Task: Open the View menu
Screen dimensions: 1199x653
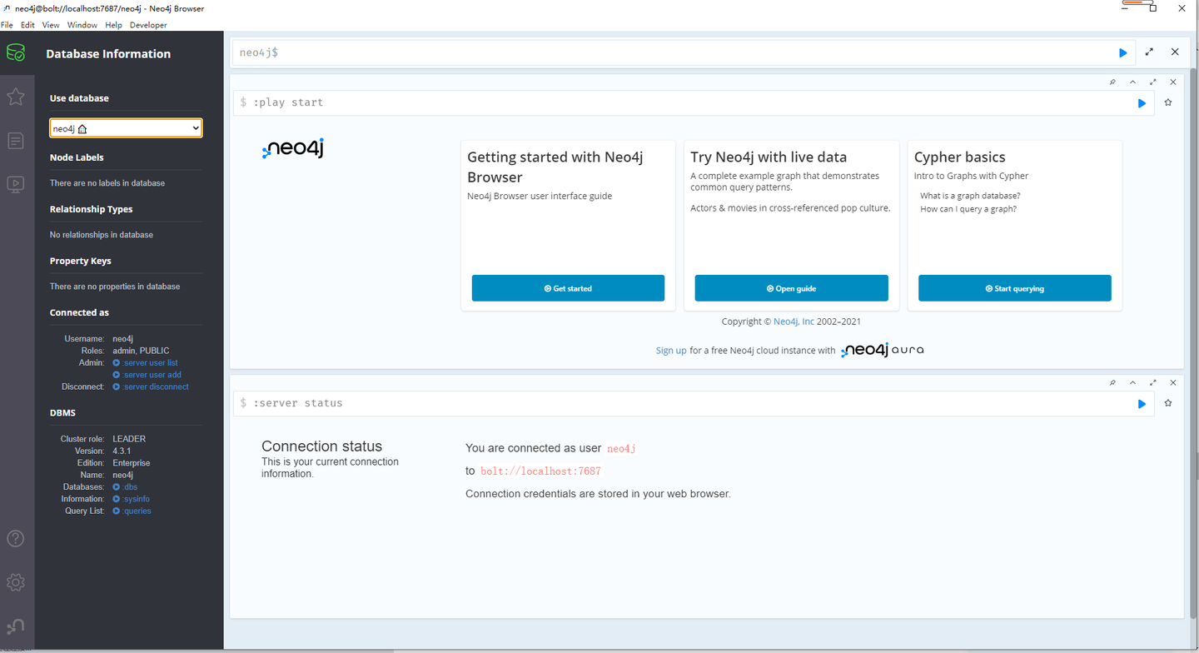Action: click(x=51, y=25)
